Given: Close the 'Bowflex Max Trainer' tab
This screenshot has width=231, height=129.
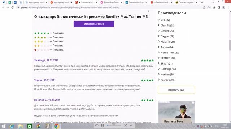Looking at the screenshot, I should [122, 3].
